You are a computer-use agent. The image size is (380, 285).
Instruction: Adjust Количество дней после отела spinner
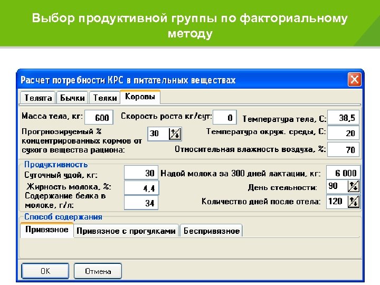click(354, 202)
